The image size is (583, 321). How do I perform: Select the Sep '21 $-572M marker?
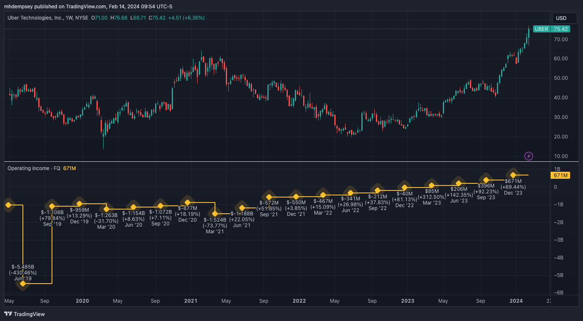point(269,197)
